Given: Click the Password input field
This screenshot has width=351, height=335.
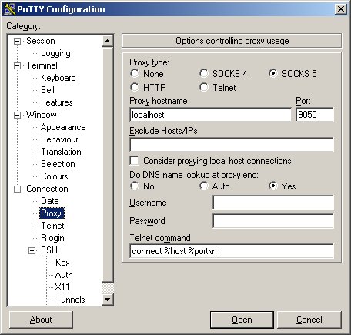Looking at the screenshot, I should tap(273, 221).
